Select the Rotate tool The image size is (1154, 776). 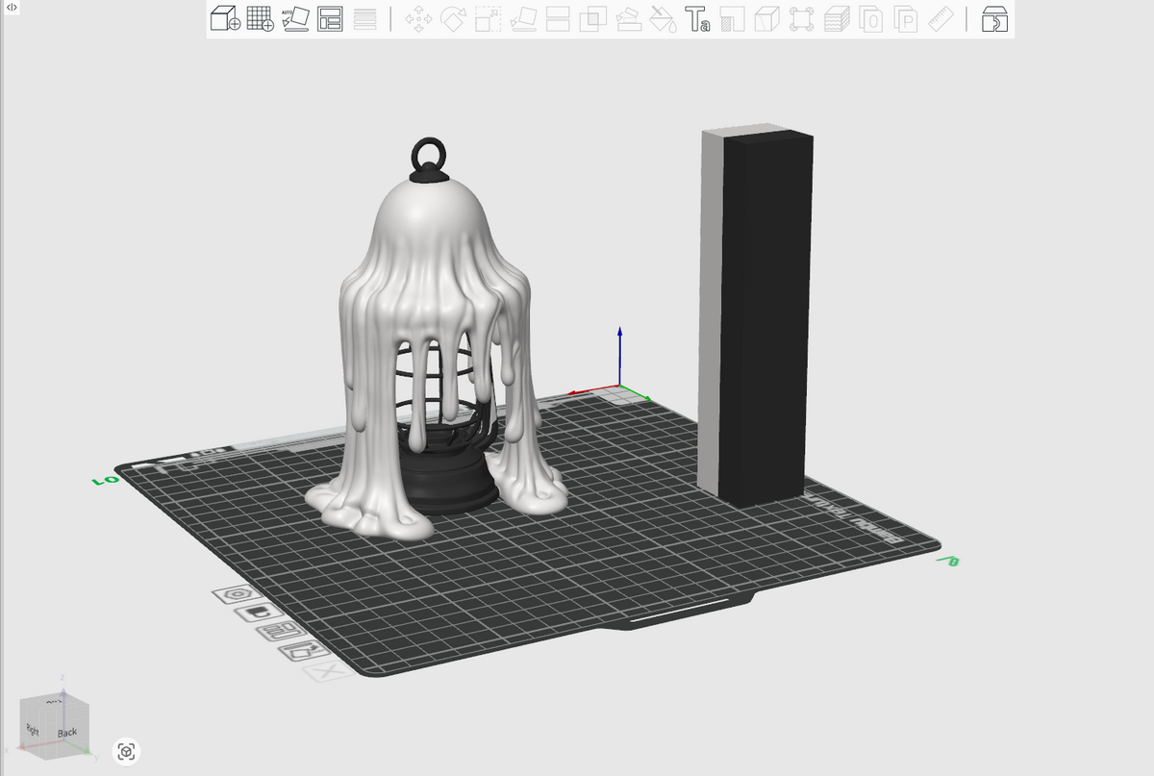pyautogui.click(x=453, y=18)
